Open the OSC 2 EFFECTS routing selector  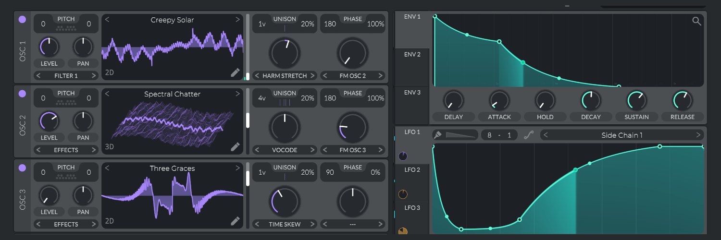tap(66, 150)
